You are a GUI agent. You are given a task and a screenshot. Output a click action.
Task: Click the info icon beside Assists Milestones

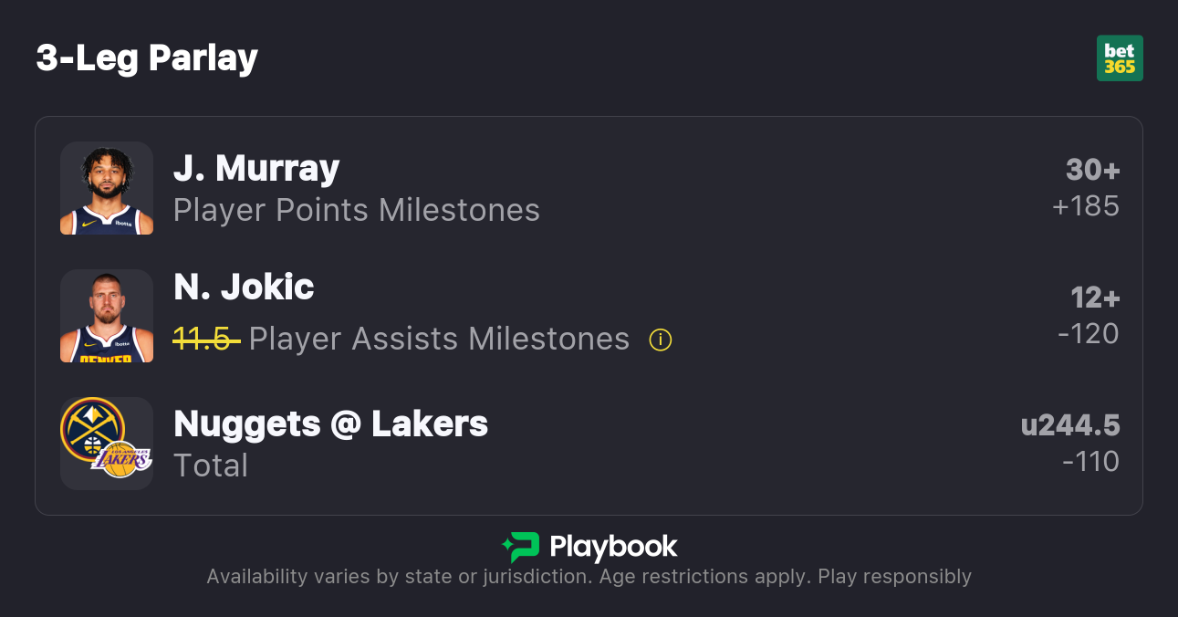click(x=660, y=340)
